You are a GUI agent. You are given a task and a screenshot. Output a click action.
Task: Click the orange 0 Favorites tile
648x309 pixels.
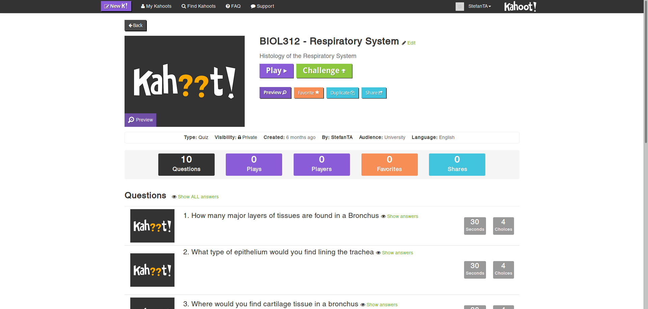389,165
